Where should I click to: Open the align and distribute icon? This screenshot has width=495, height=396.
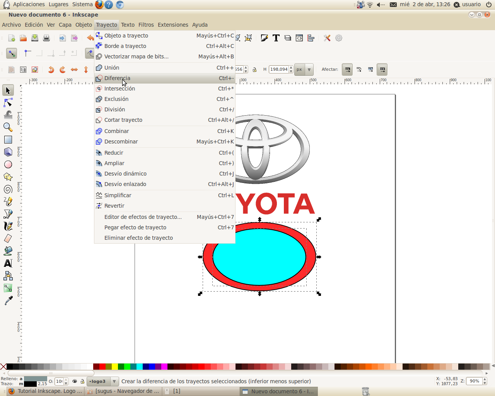[311, 38]
